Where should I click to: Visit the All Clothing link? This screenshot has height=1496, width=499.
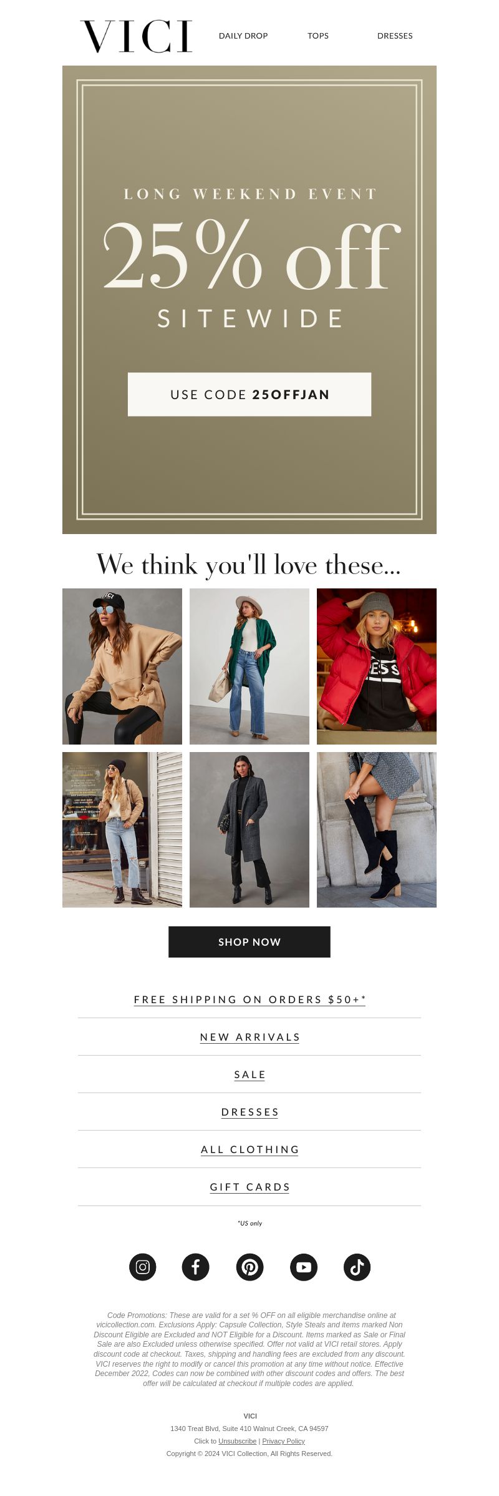click(x=249, y=1149)
